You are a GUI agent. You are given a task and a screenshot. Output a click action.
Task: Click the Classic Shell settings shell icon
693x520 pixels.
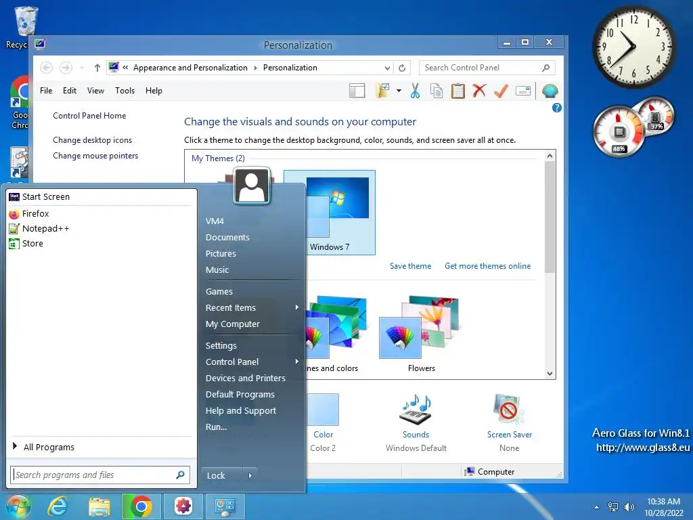click(x=550, y=91)
